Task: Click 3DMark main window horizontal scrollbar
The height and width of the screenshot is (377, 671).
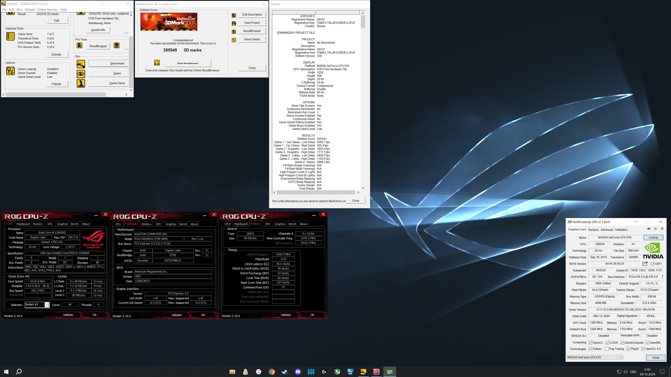Action: pyautogui.click(x=56, y=95)
